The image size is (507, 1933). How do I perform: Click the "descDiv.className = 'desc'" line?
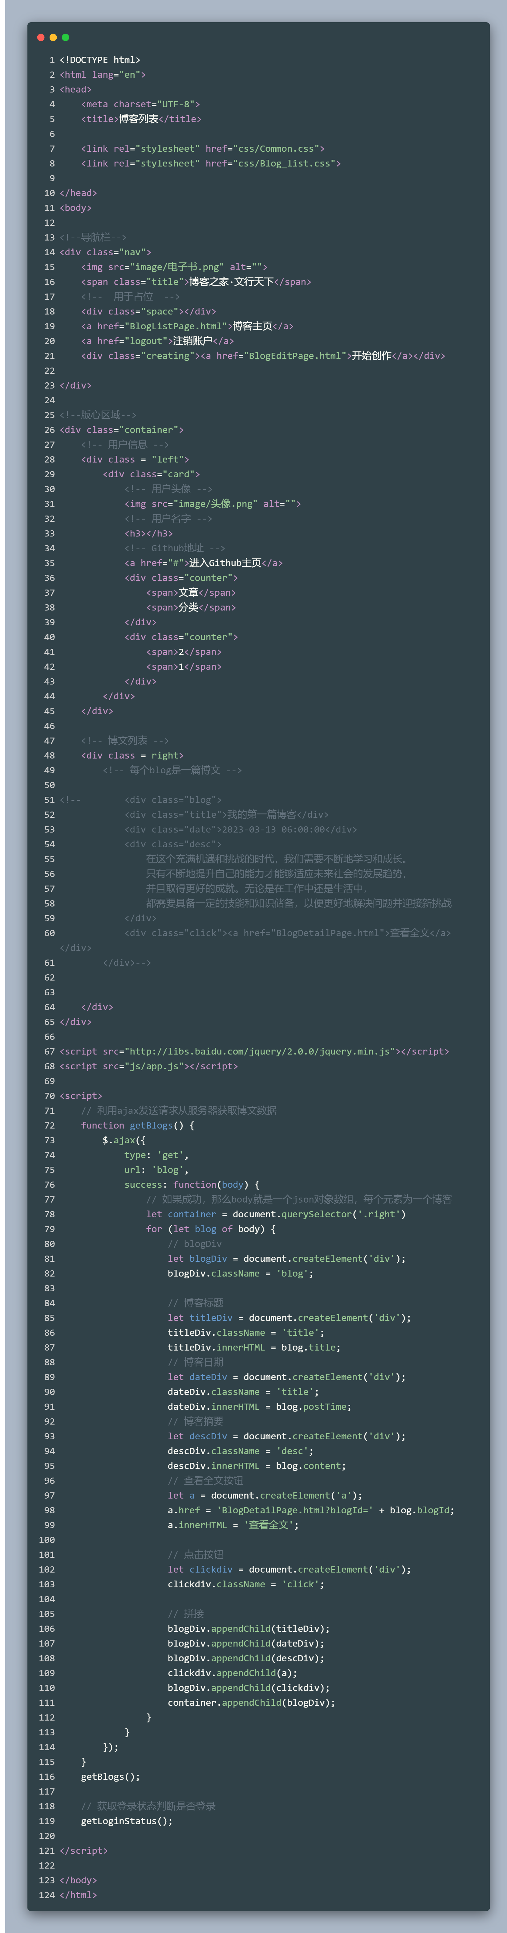coord(241,1451)
